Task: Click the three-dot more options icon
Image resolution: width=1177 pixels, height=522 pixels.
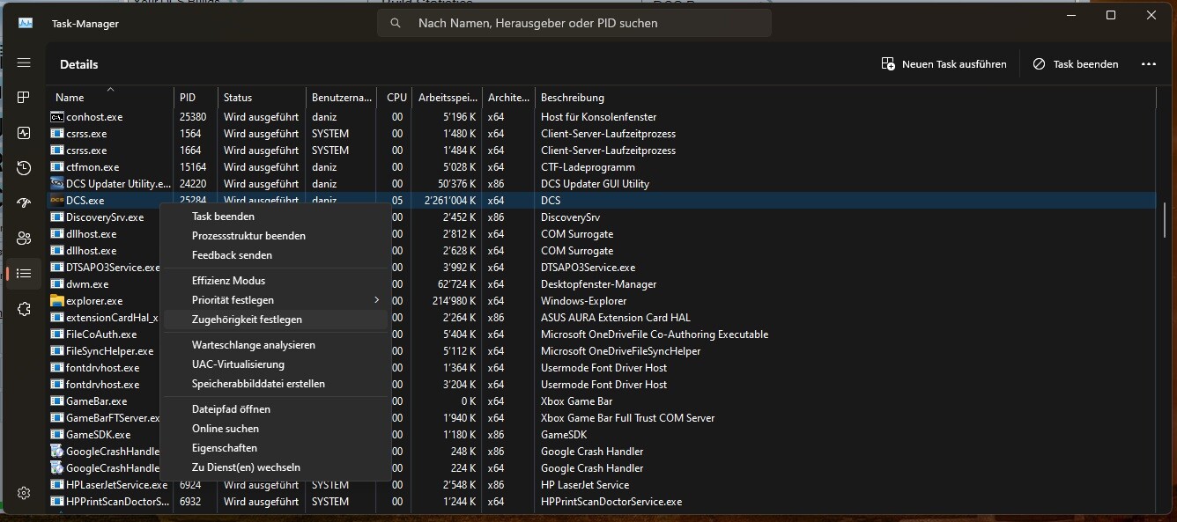Action: (x=1148, y=64)
